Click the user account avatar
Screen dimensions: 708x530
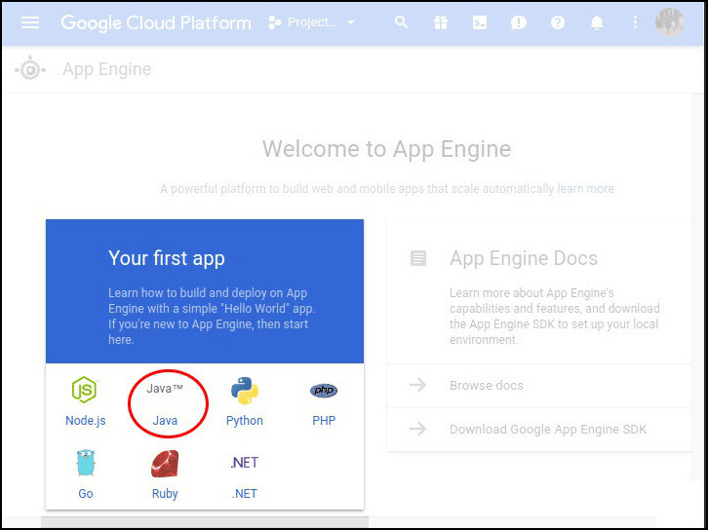coord(669,22)
